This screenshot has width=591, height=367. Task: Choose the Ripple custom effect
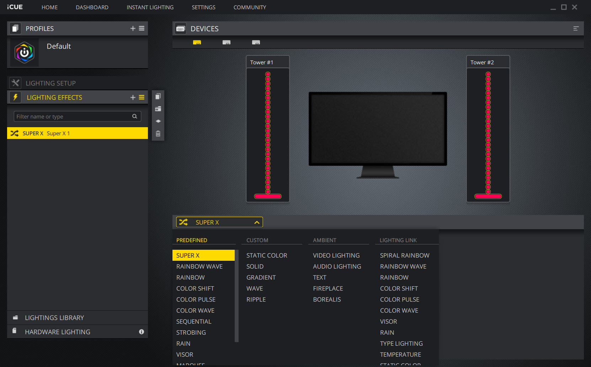click(256, 299)
